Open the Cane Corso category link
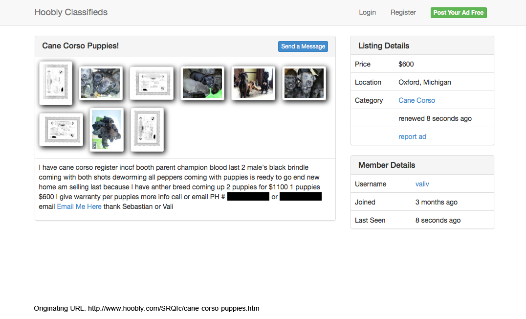Viewport: 526px width, 319px height. tap(416, 100)
